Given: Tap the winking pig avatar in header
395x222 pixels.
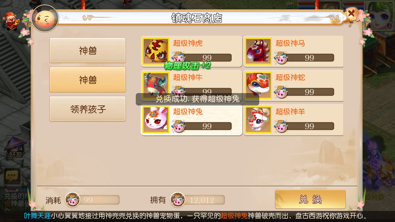Looking at the screenshot, I should pyautogui.click(x=45, y=18).
